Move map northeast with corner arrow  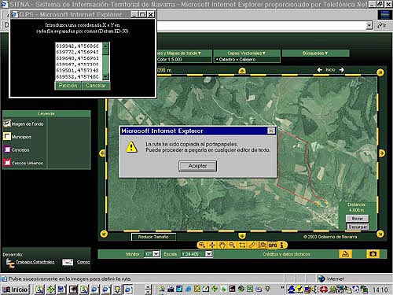[380, 72]
